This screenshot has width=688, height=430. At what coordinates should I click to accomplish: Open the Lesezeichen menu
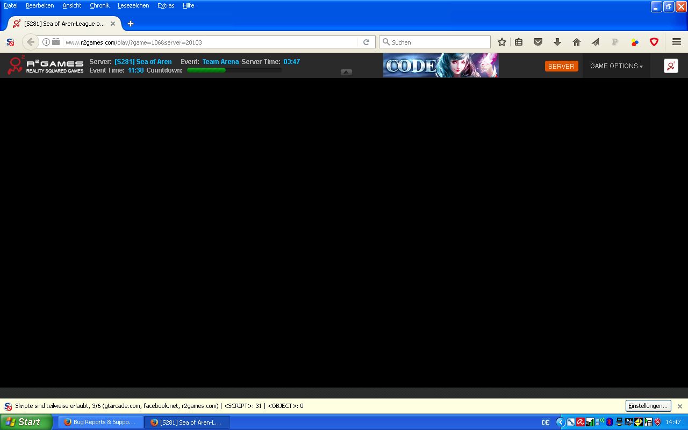point(133,5)
